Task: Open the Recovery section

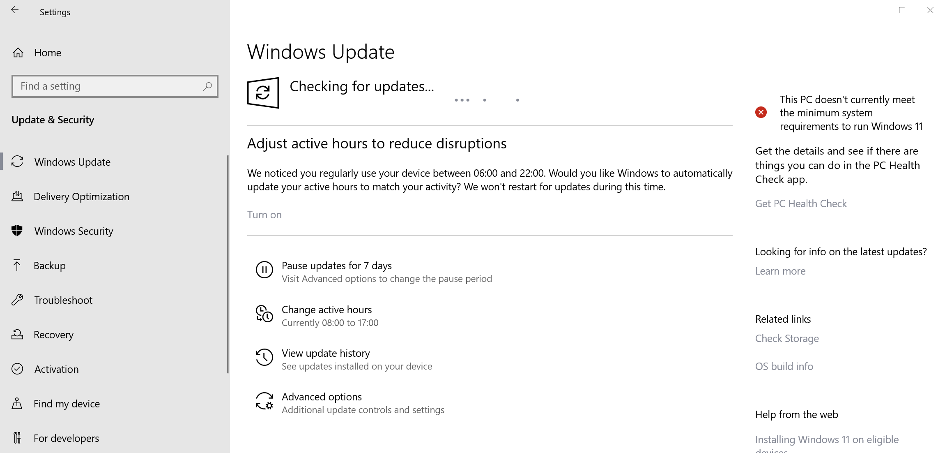Action: pyautogui.click(x=53, y=334)
